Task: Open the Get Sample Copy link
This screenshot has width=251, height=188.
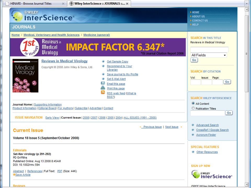Action: [117, 61]
